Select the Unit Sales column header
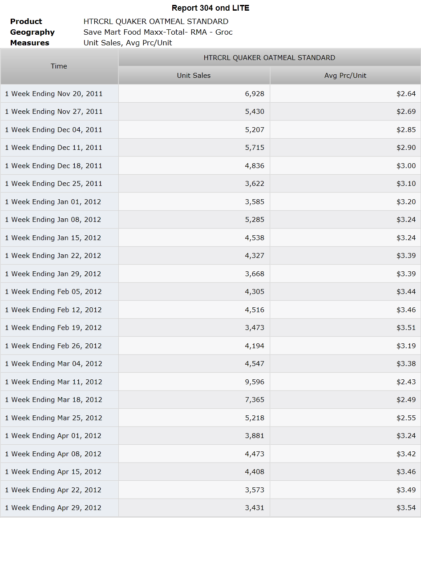 click(x=194, y=76)
